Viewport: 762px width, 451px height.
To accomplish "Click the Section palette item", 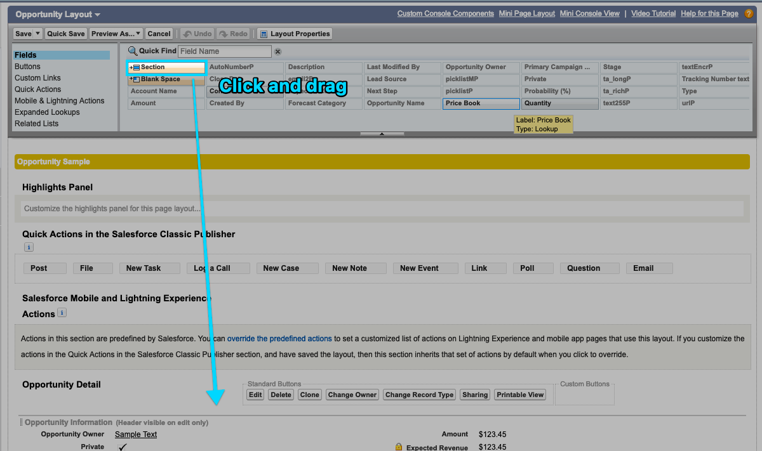I will pos(167,67).
